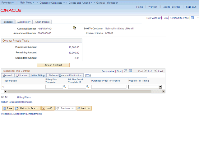Open General Information breadcrumb

coord(107,3)
